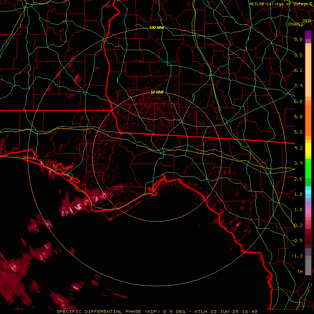The image size is (314, 314).
Task: Select the 50 NMI range ring label
Action: pos(157,92)
